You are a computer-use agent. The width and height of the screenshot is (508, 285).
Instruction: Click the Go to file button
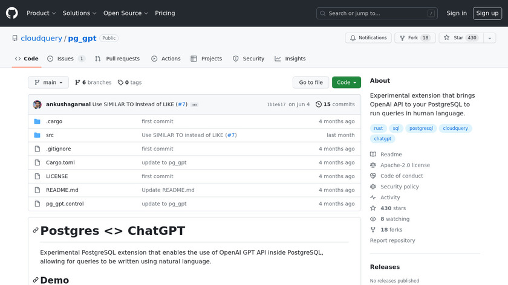point(311,83)
